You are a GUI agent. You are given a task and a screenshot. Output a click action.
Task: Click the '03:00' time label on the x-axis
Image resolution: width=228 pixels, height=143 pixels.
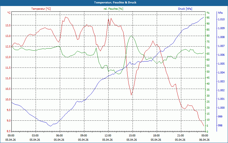[x=35, y=136]
